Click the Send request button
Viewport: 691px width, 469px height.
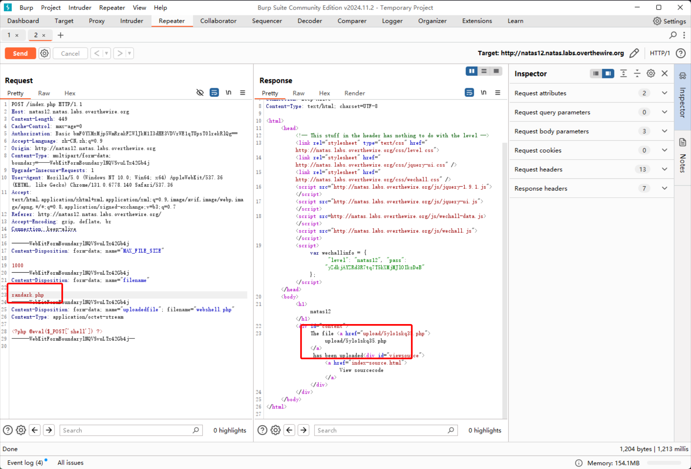click(x=20, y=53)
